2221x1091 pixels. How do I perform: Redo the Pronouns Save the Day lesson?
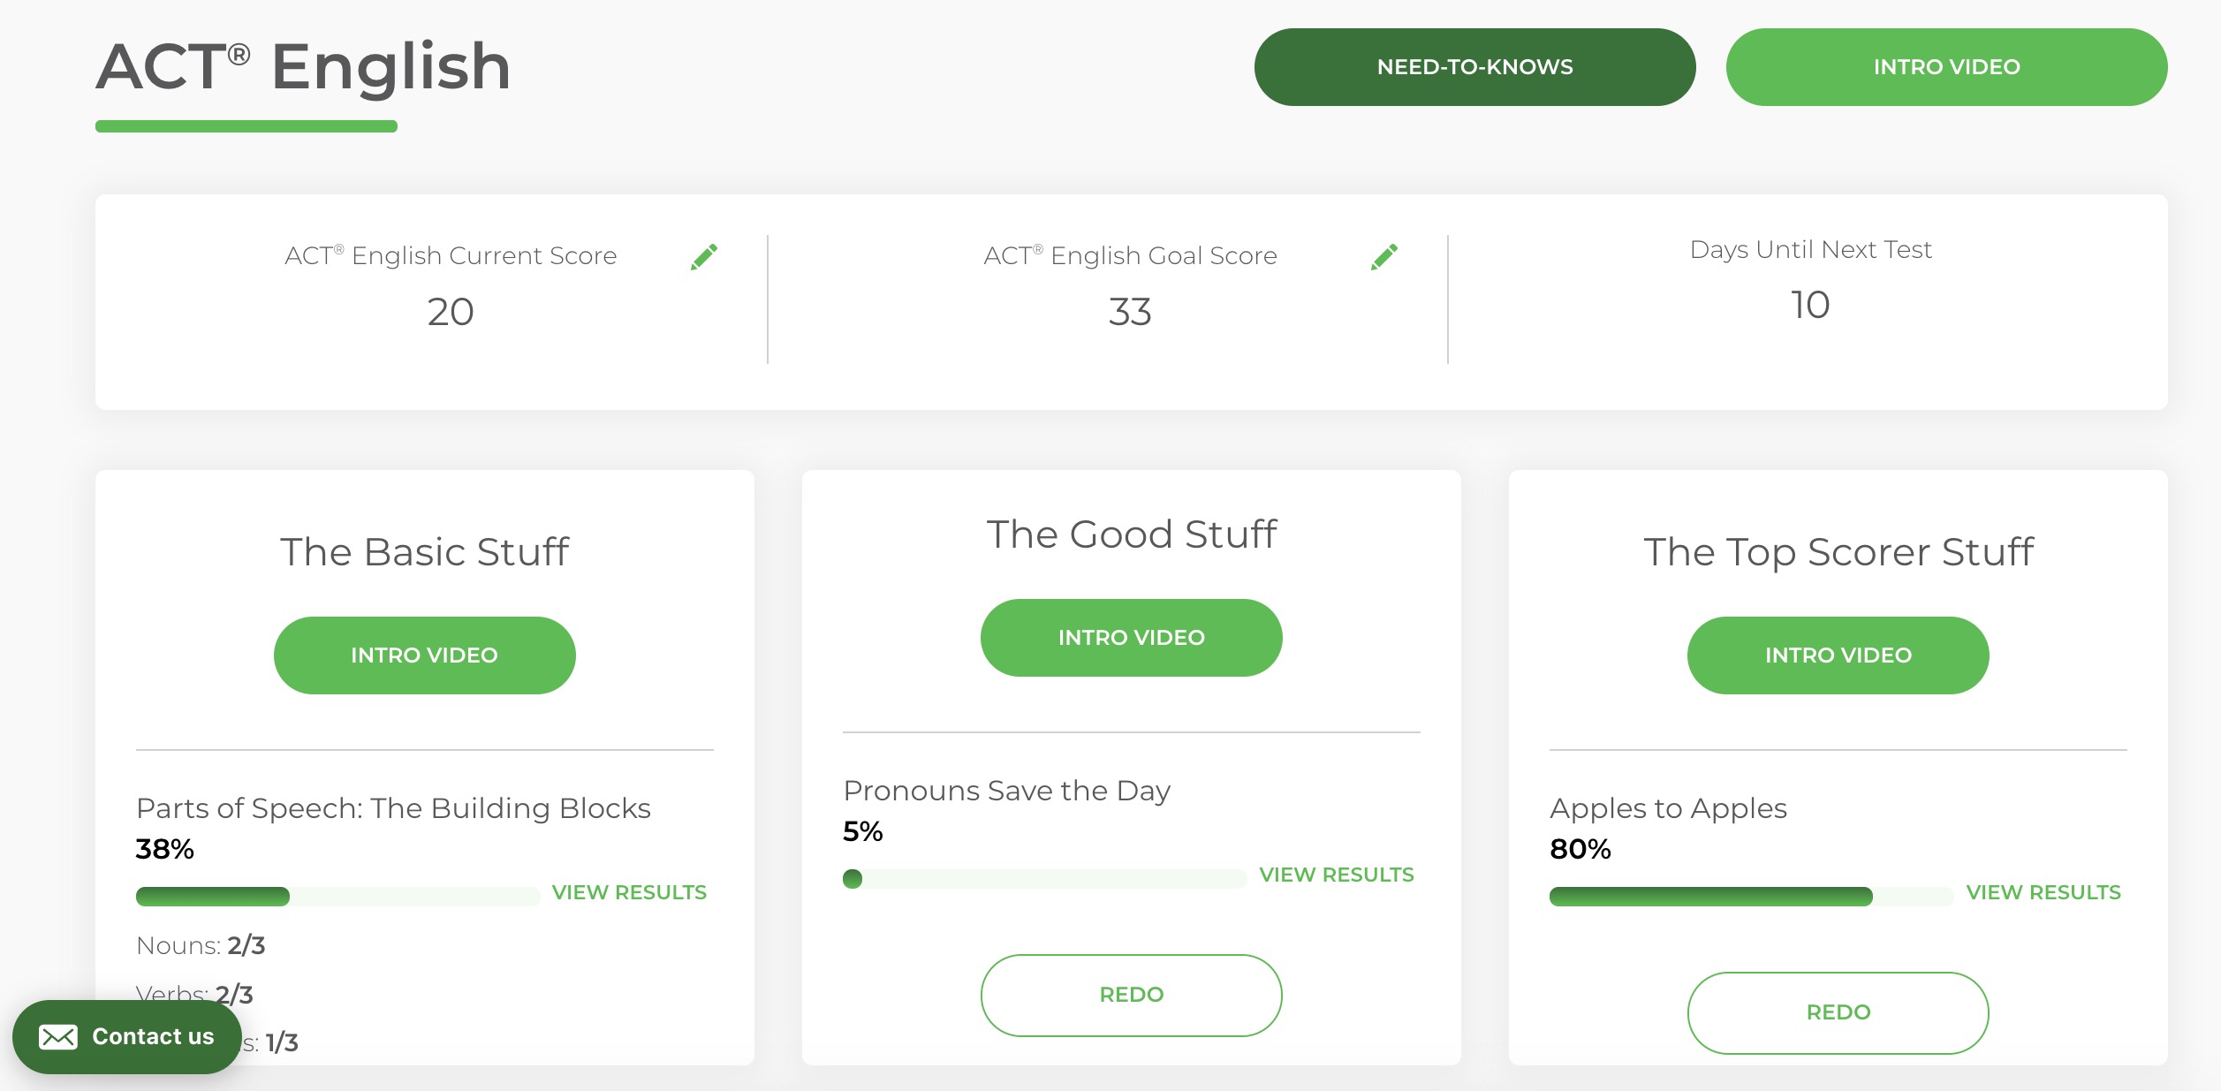click(1131, 995)
